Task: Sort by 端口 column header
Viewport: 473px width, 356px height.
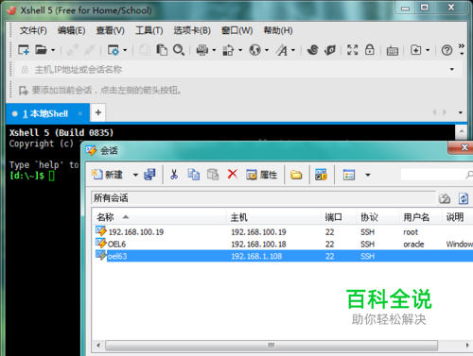Action: point(339,217)
